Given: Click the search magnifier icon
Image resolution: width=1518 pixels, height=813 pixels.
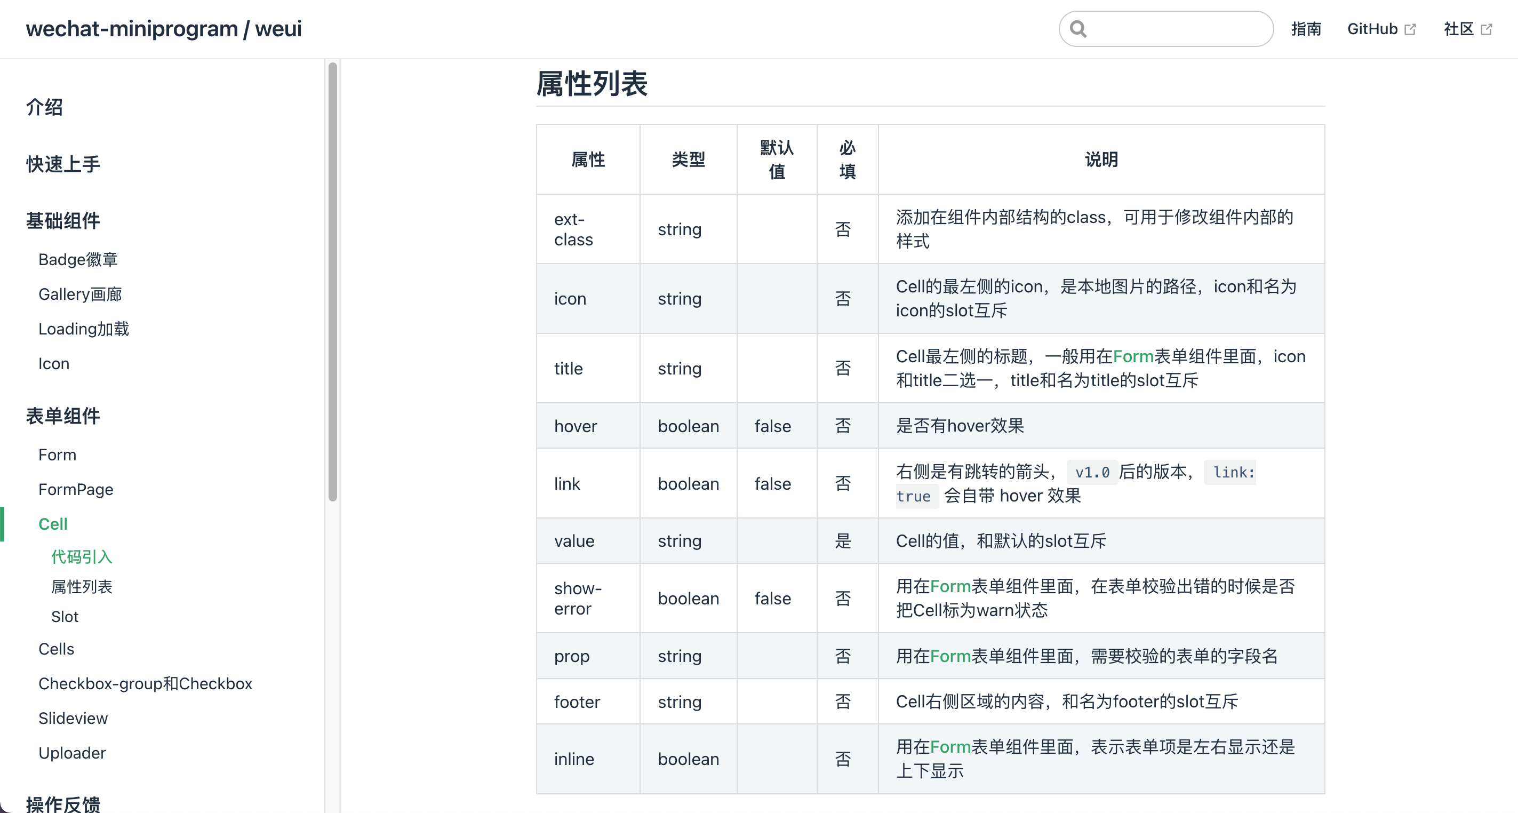Looking at the screenshot, I should [1078, 28].
